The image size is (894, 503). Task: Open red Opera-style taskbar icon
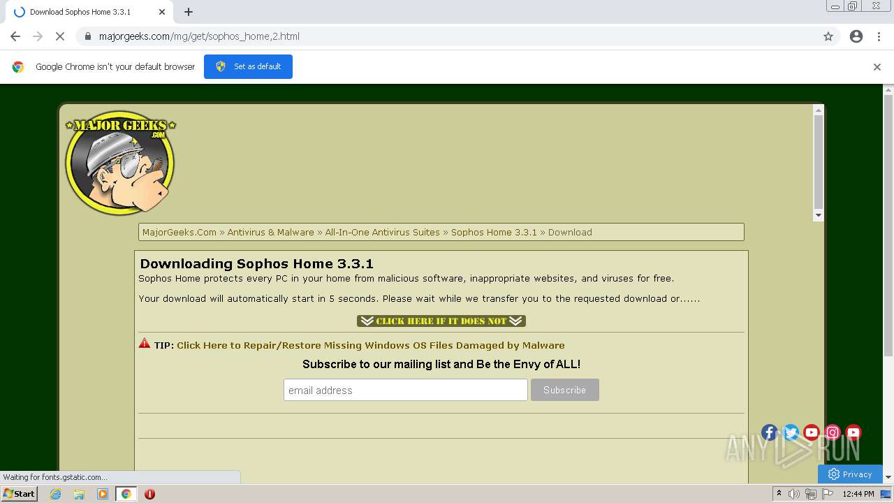point(149,494)
